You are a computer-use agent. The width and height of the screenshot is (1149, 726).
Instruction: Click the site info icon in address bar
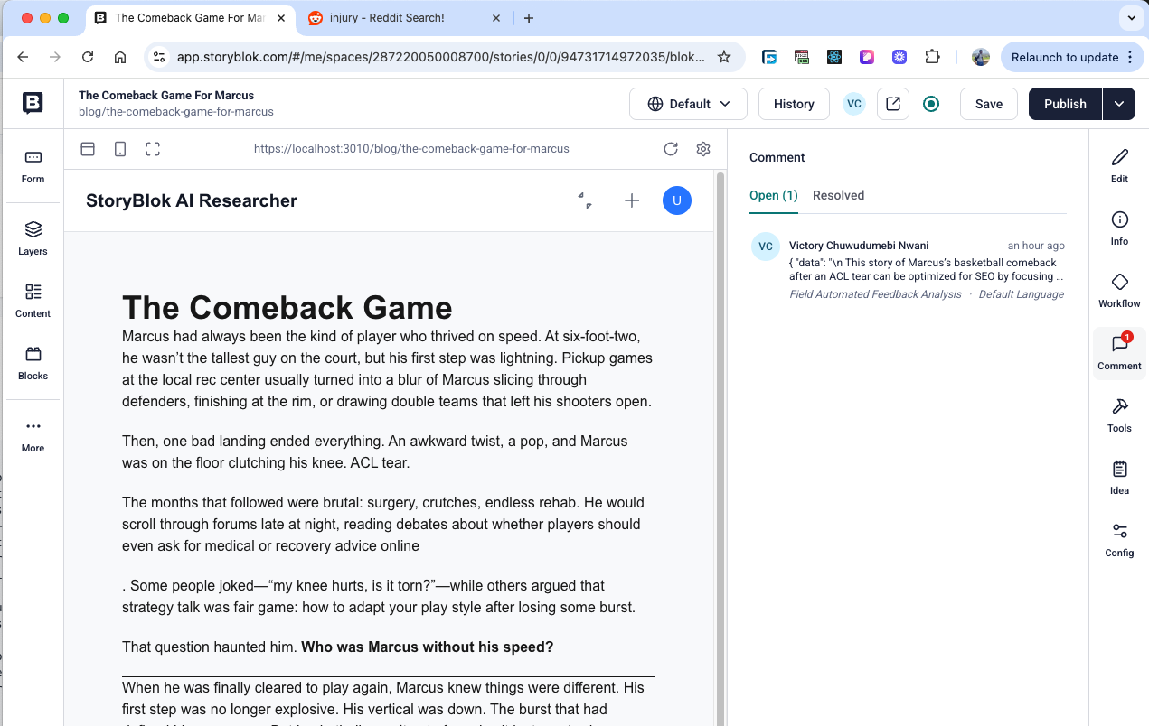(159, 57)
